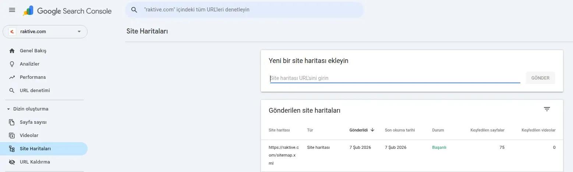Open the raktive.com/sitemap.xml row link
The height and width of the screenshot is (172, 573).
284,155
